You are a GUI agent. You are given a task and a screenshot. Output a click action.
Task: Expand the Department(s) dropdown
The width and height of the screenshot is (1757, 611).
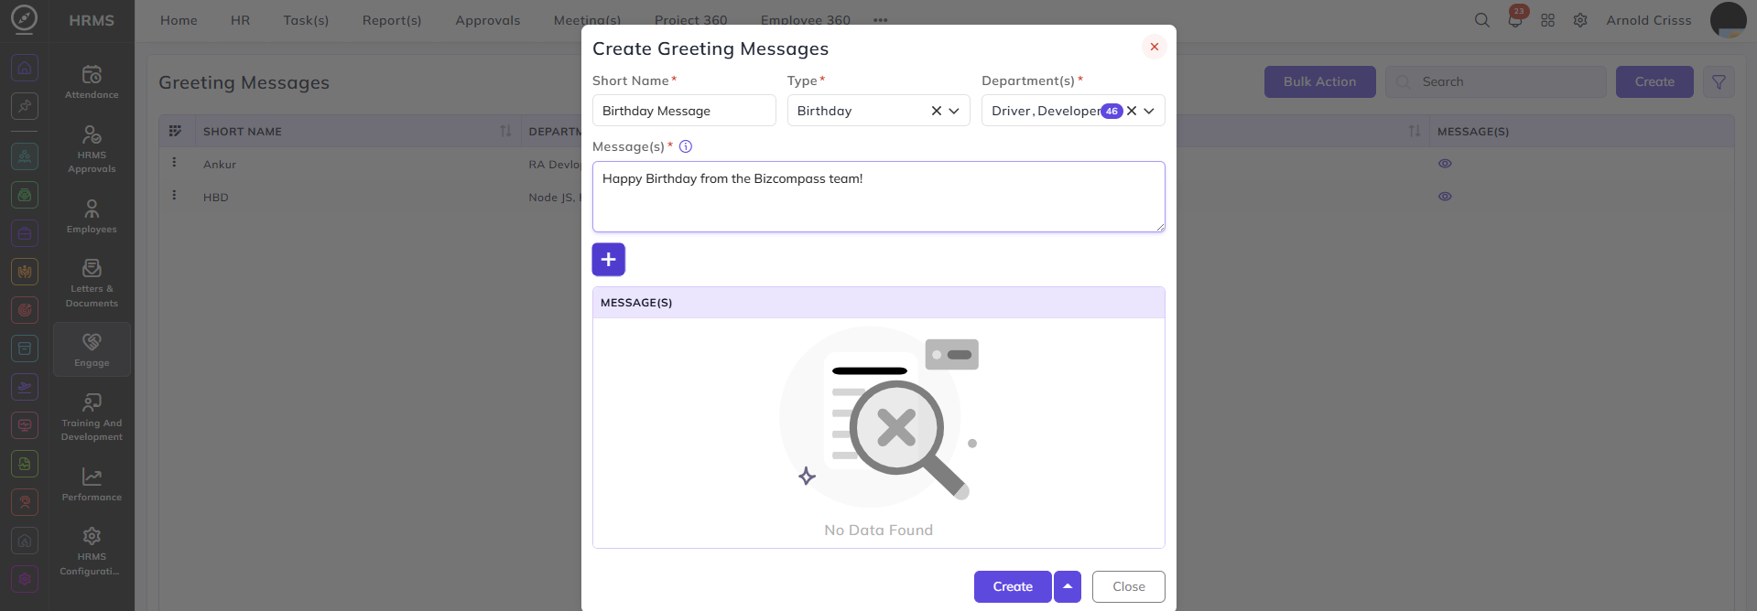pyautogui.click(x=1149, y=111)
